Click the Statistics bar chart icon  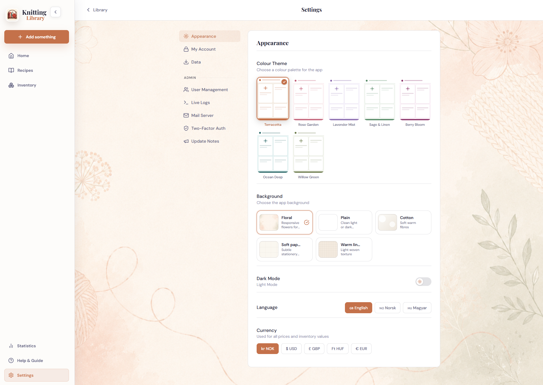[x=11, y=346]
